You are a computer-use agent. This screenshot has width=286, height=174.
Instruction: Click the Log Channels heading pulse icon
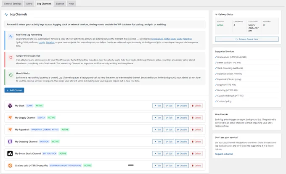coord(6,14)
